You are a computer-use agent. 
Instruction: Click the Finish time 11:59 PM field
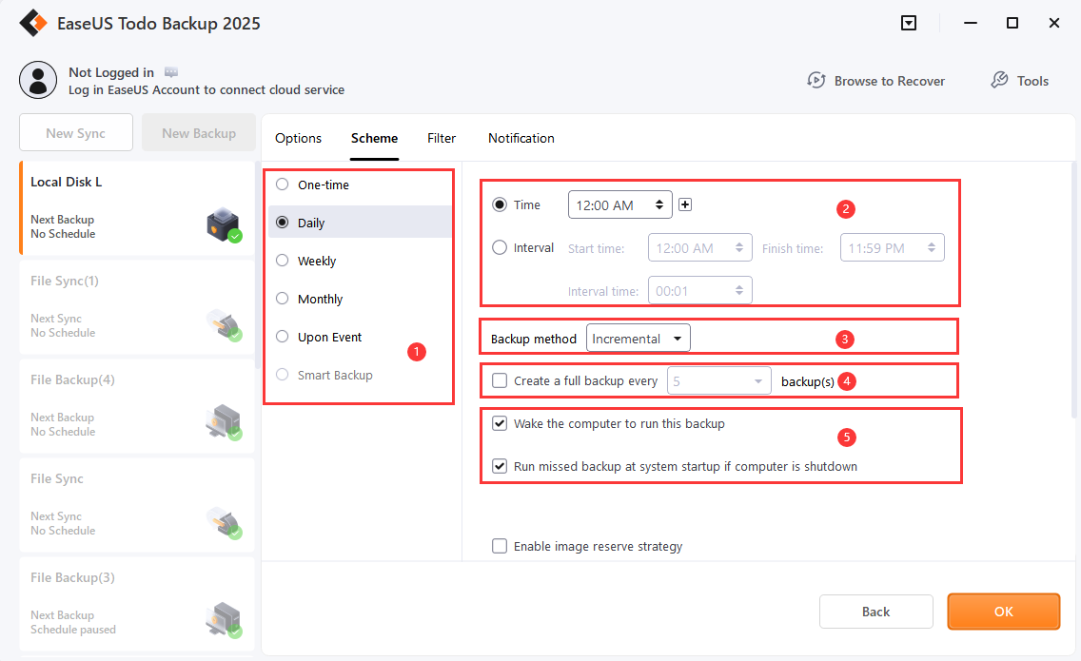click(892, 247)
